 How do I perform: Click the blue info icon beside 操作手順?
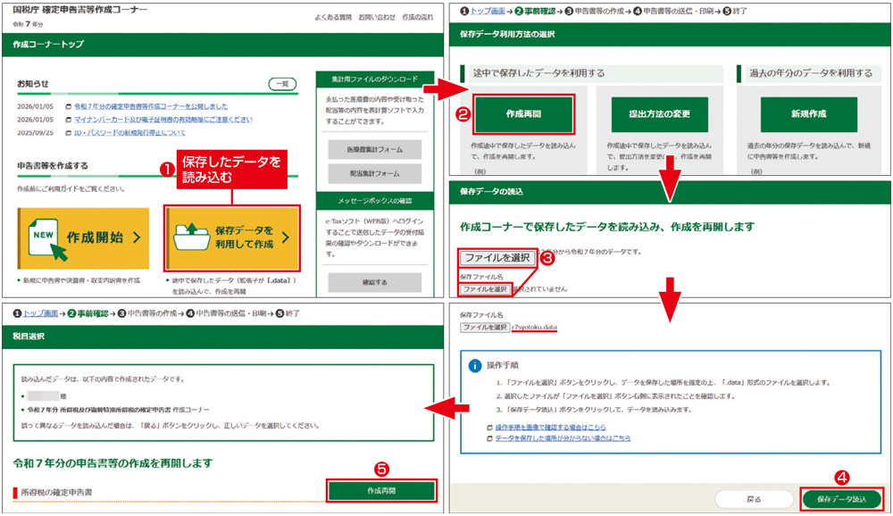474,366
